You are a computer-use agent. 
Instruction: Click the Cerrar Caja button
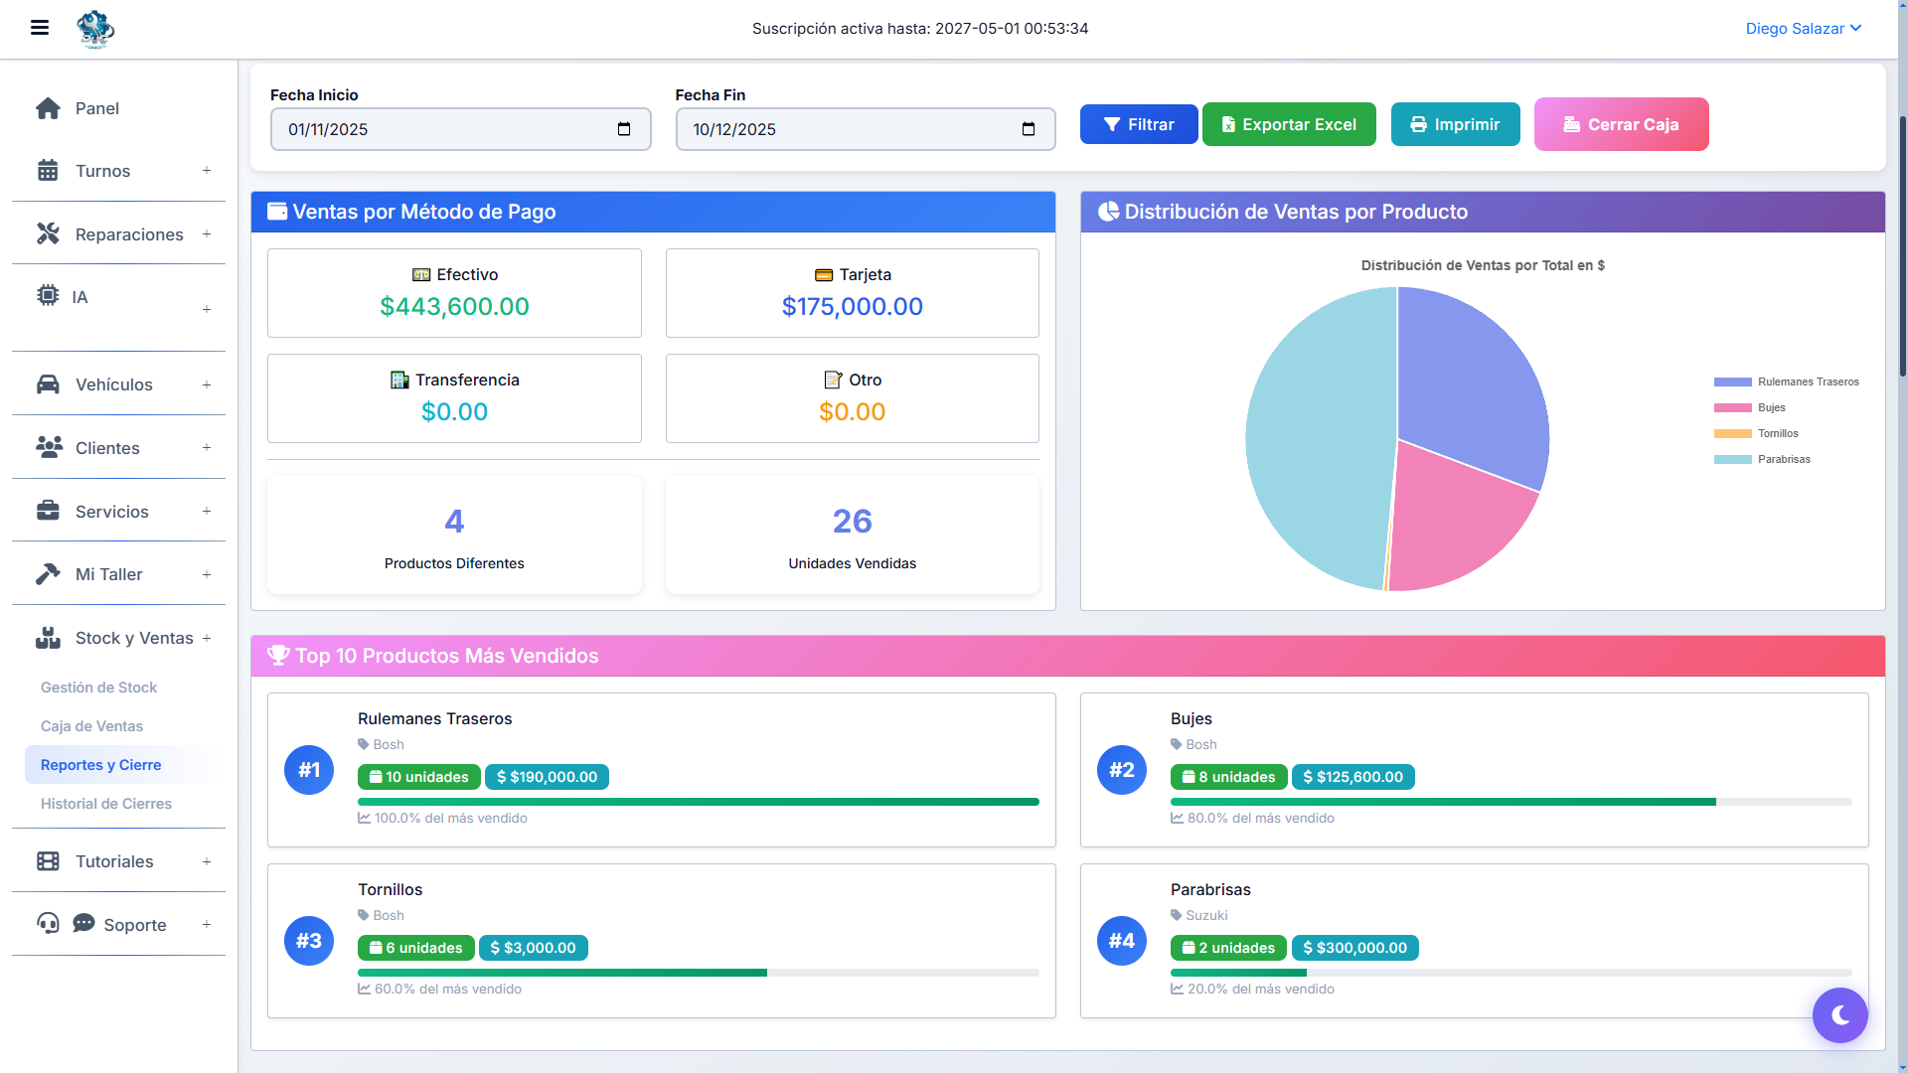pos(1621,124)
